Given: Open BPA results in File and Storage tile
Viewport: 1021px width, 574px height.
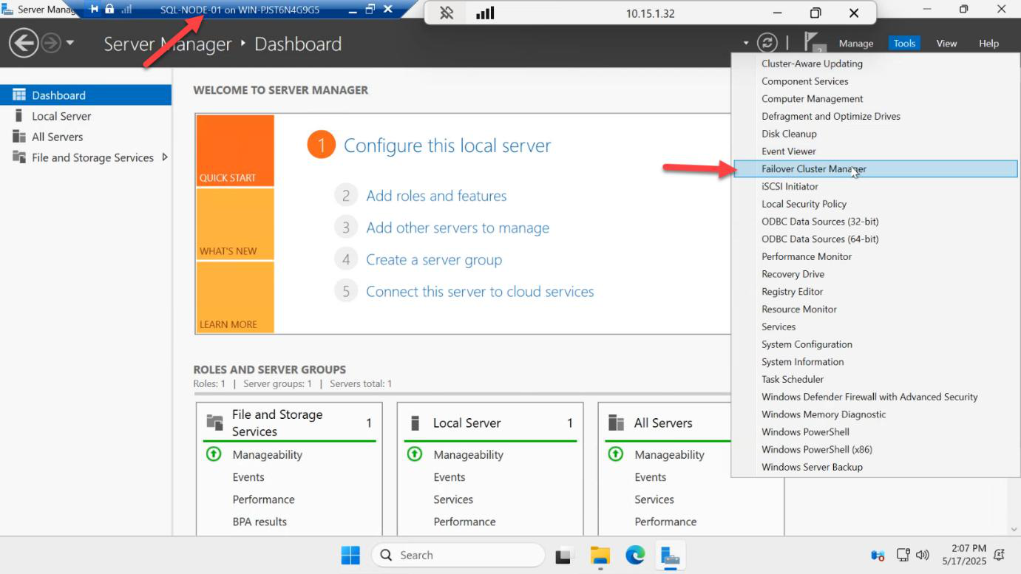Looking at the screenshot, I should 260,522.
